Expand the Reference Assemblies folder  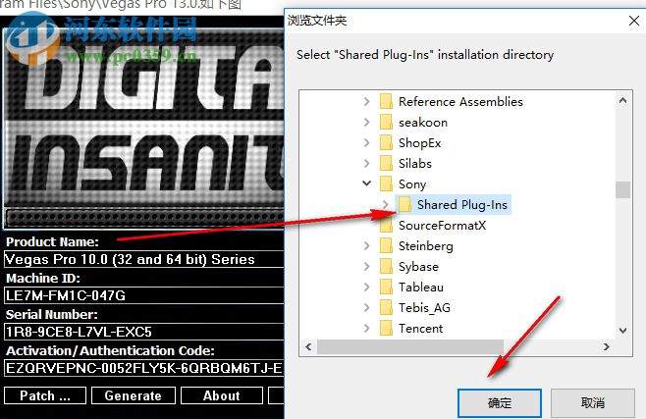tap(366, 101)
